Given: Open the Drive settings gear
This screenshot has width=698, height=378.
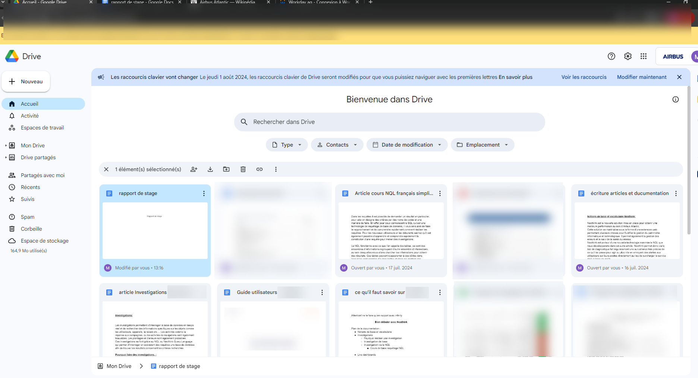Looking at the screenshot, I should [628, 56].
